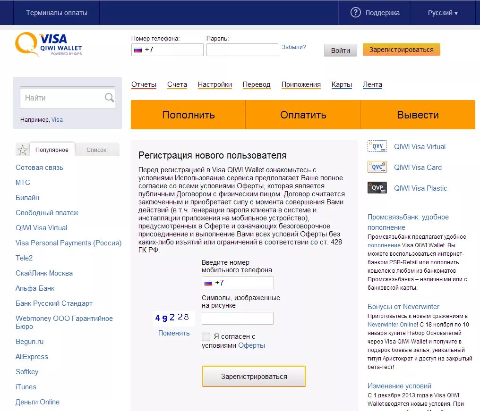
Task: Open Сотовая связь in the sidebar
Action: pyautogui.click(x=39, y=168)
